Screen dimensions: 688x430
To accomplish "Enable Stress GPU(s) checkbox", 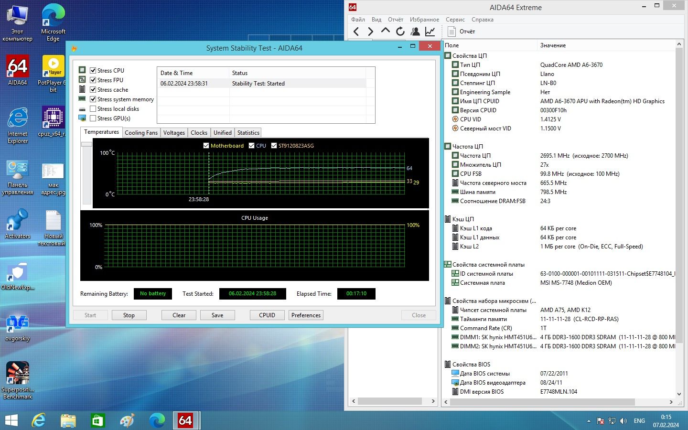I will (93, 118).
